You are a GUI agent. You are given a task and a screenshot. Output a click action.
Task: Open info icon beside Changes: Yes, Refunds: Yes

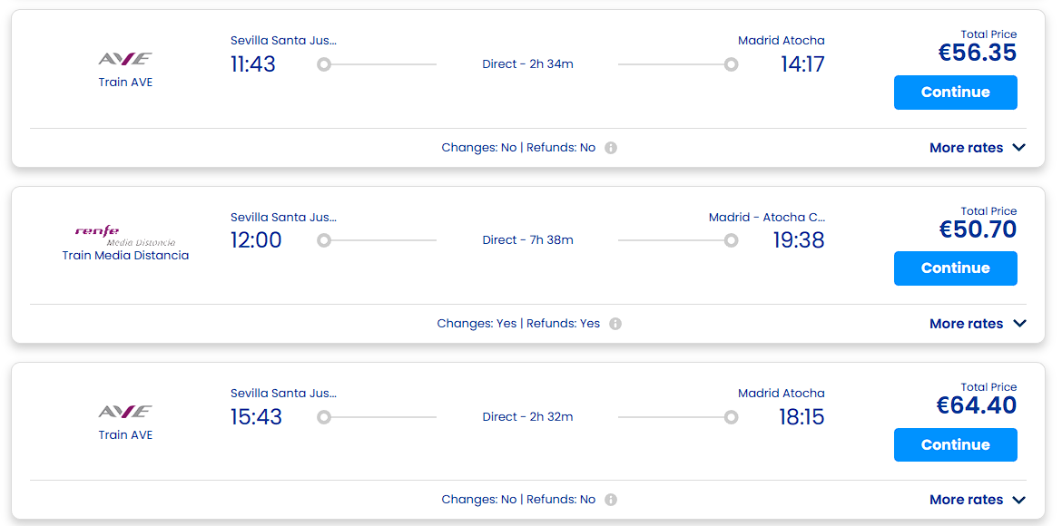pos(615,324)
